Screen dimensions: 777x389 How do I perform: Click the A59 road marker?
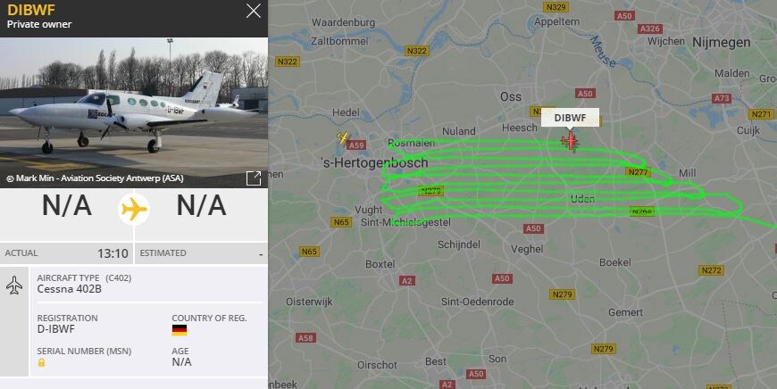pyautogui.click(x=355, y=145)
